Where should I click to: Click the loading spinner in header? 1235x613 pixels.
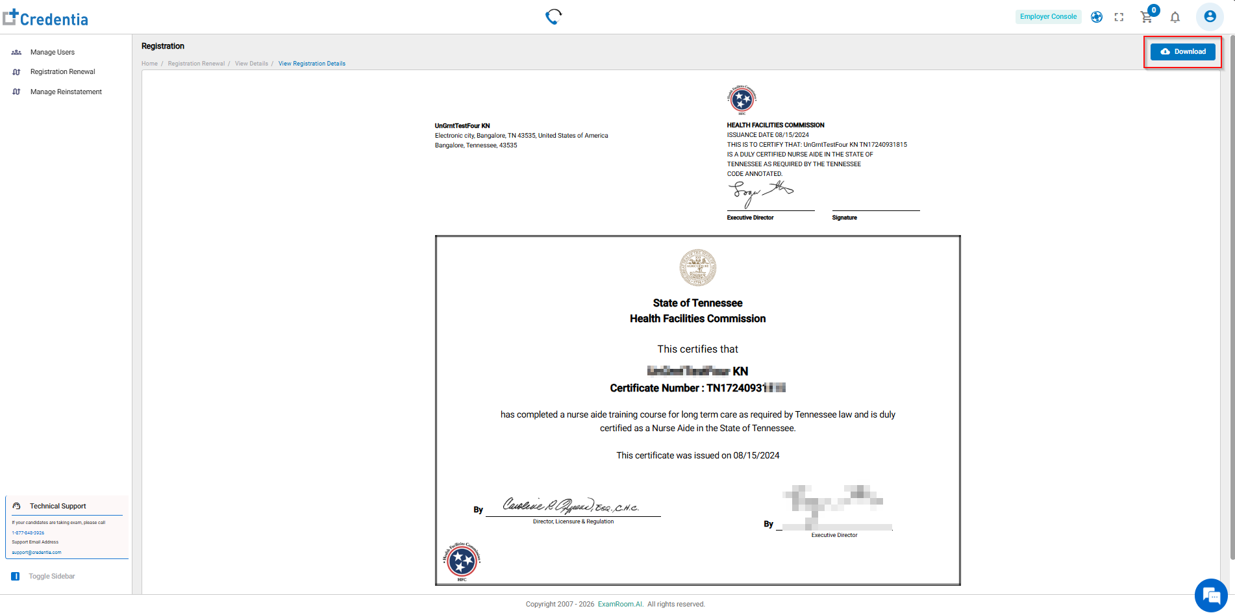click(553, 17)
